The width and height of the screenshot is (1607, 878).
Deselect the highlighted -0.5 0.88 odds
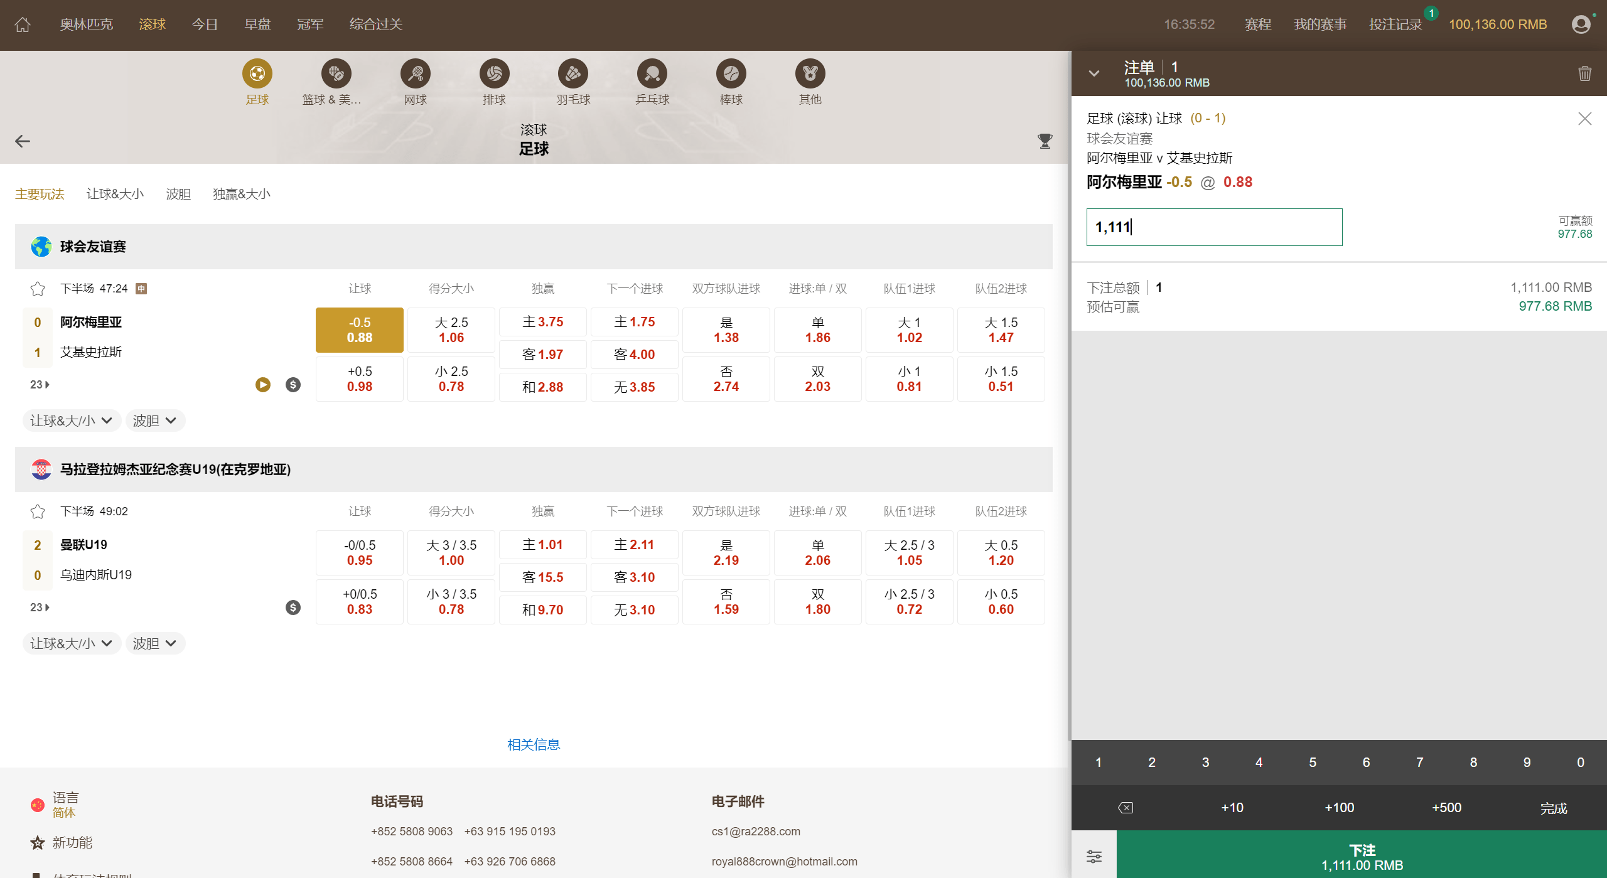tap(359, 330)
